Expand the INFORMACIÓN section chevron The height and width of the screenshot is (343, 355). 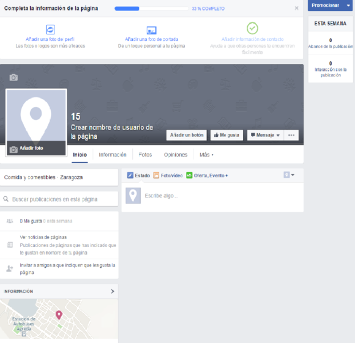(113, 291)
